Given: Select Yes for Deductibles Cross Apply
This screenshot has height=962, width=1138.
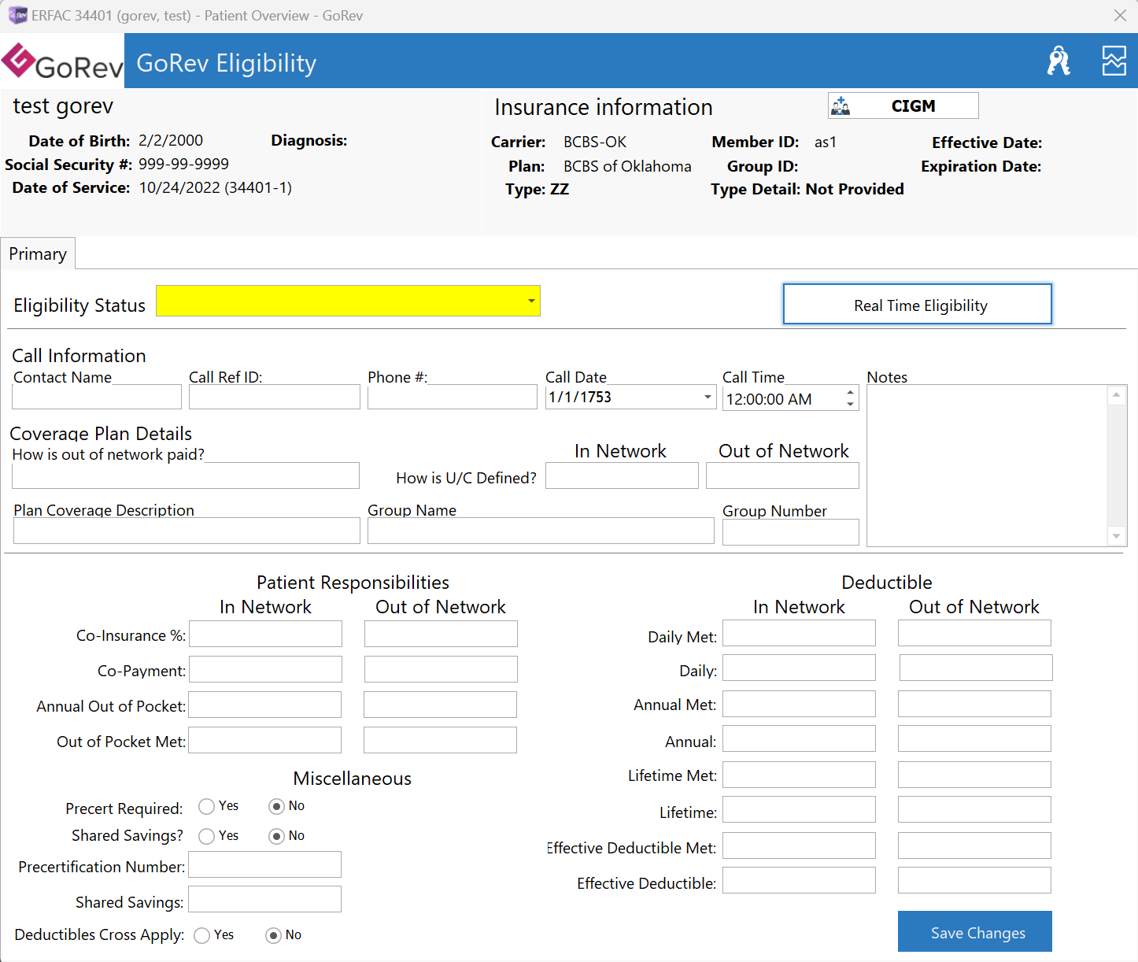Looking at the screenshot, I should [202, 935].
